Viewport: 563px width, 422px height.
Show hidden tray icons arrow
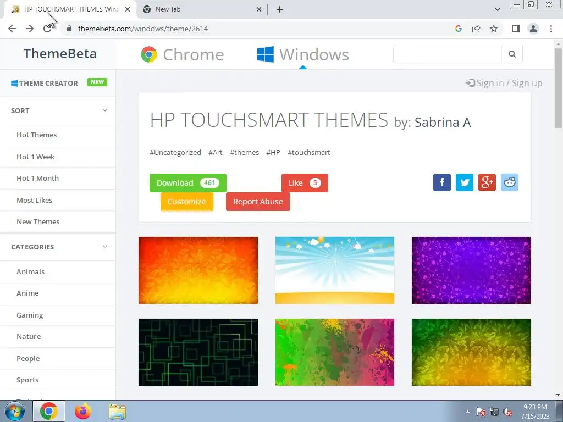467,412
